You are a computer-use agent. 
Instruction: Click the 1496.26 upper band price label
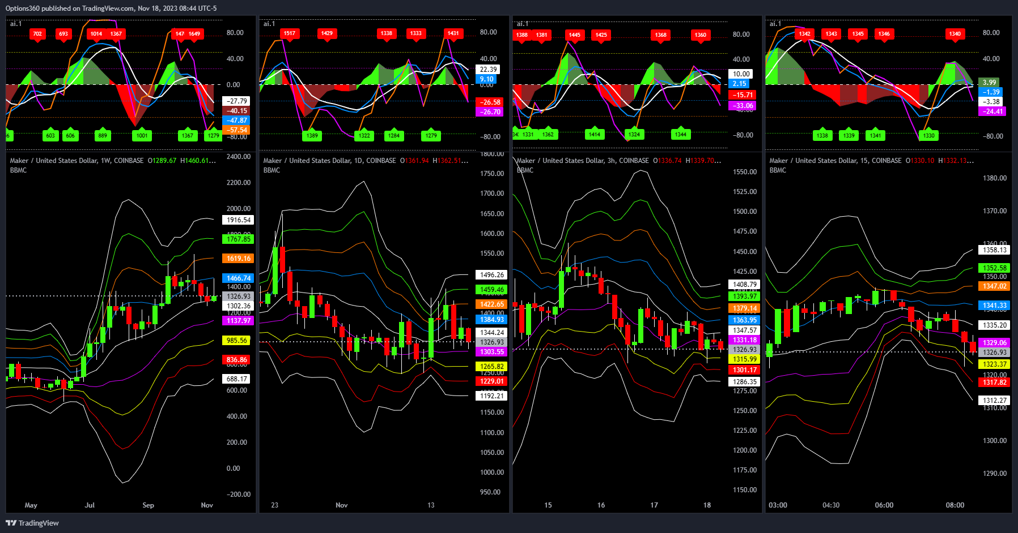[x=491, y=275]
